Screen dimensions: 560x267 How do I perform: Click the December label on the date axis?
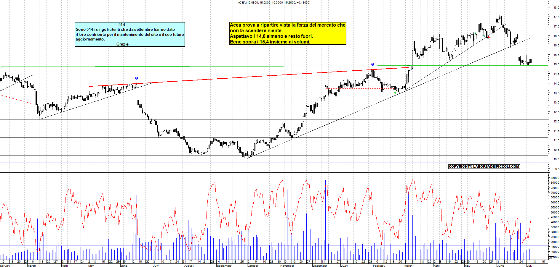[x=320, y=266]
